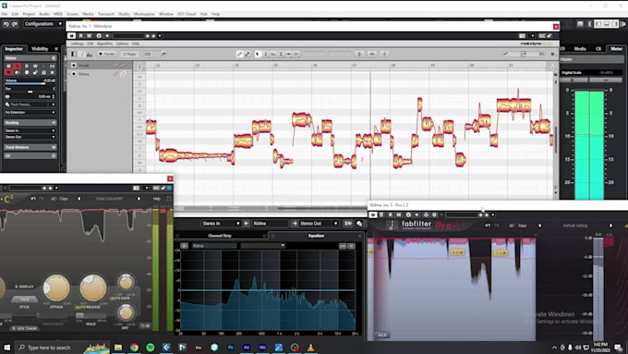The height and width of the screenshot is (354, 628).
Task: Click the Cubase undo arrow icon
Action: (x=6, y=24)
